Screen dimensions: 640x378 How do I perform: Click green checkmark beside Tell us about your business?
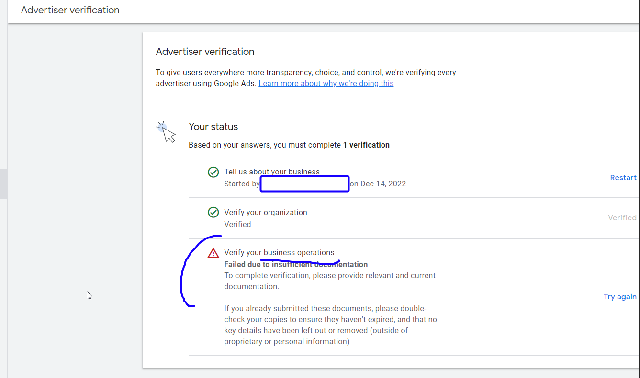tap(213, 172)
